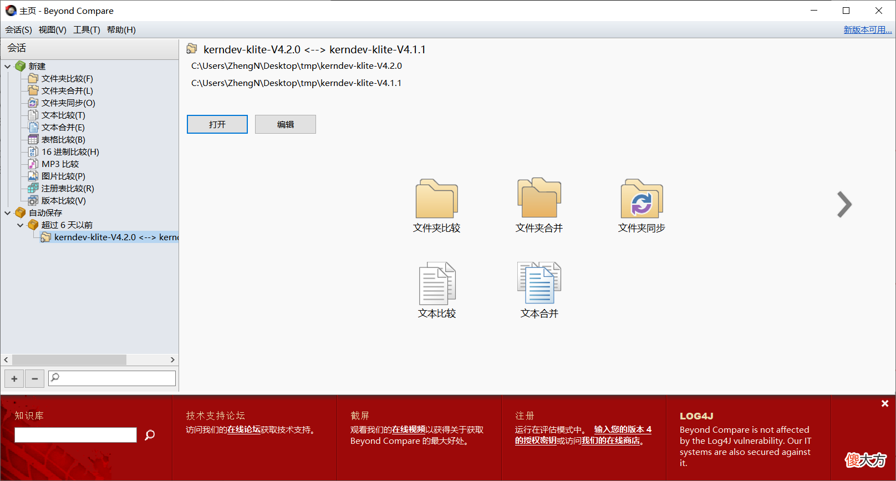The width and height of the screenshot is (896, 481).
Task: Click the Beyond Compare title bar app icon
Action: coord(11,11)
